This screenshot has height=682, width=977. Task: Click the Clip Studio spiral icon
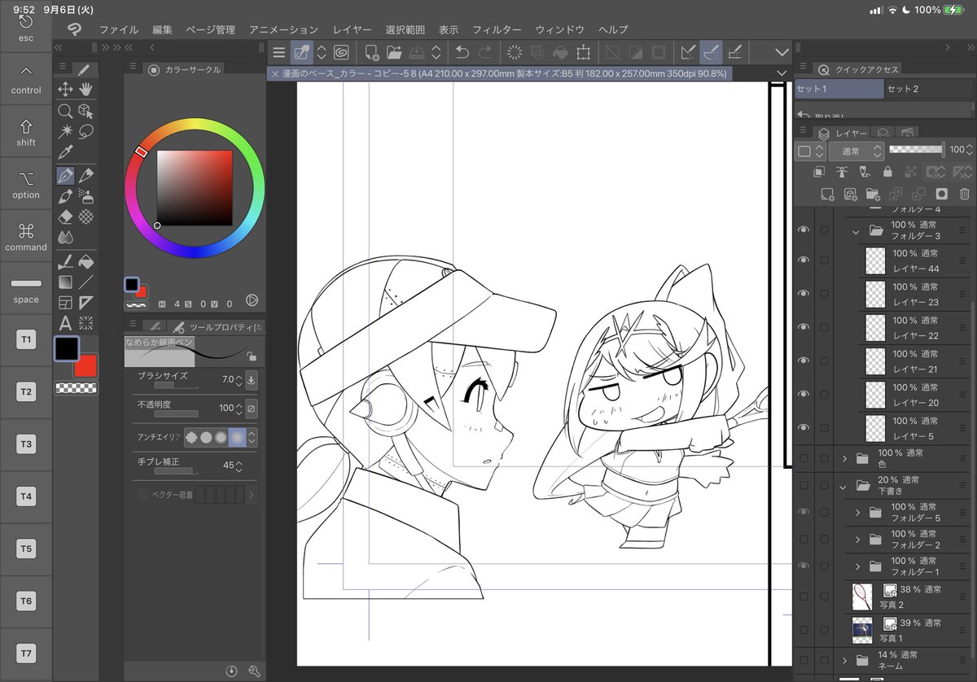[x=342, y=52]
